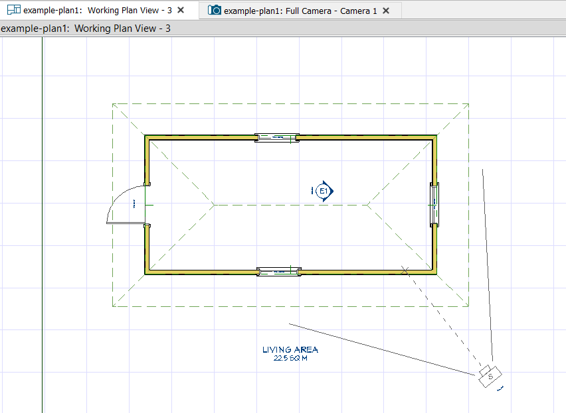Image resolution: width=566 pixels, height=413 pixels.
Task: Select the roof ridge dashed line
Action: point(290,205)
